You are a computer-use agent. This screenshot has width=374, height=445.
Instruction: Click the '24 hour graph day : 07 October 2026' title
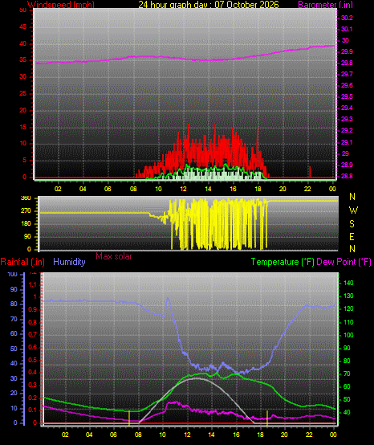(x=209, y=4)
